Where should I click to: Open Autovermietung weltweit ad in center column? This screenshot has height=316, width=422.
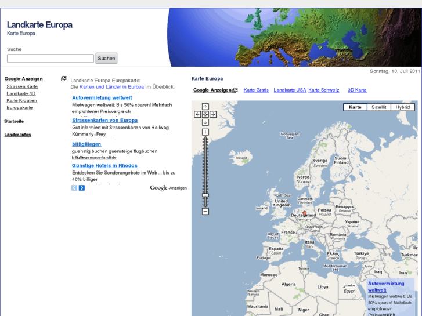pyautogui.click(x=102, y=97)
